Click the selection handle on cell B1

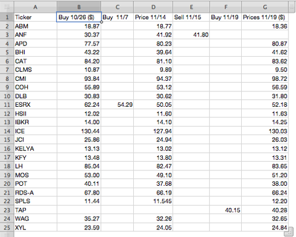(101, 22)
